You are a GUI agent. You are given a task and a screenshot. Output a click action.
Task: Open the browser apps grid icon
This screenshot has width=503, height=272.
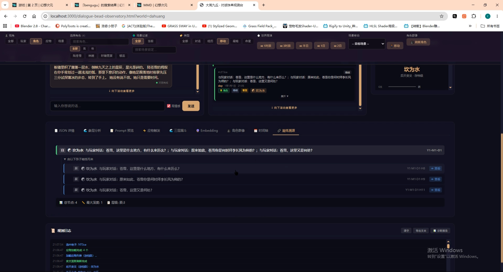pos(5,26)
